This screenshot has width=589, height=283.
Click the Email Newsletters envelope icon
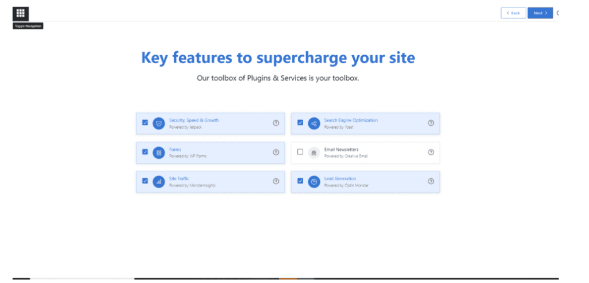pyautogui.click(x=314, y=152)
